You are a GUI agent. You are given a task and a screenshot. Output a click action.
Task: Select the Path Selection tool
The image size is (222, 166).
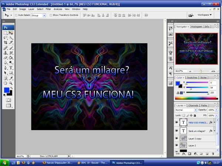pyautogui.click(x=6, y=73)
